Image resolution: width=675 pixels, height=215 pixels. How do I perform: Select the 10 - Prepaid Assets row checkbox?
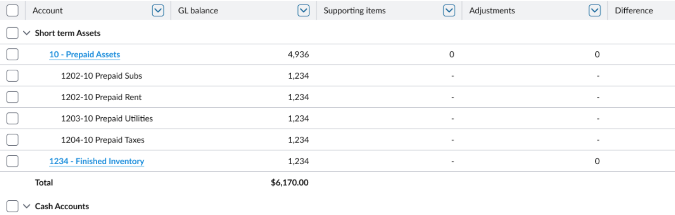click(12, 55)
